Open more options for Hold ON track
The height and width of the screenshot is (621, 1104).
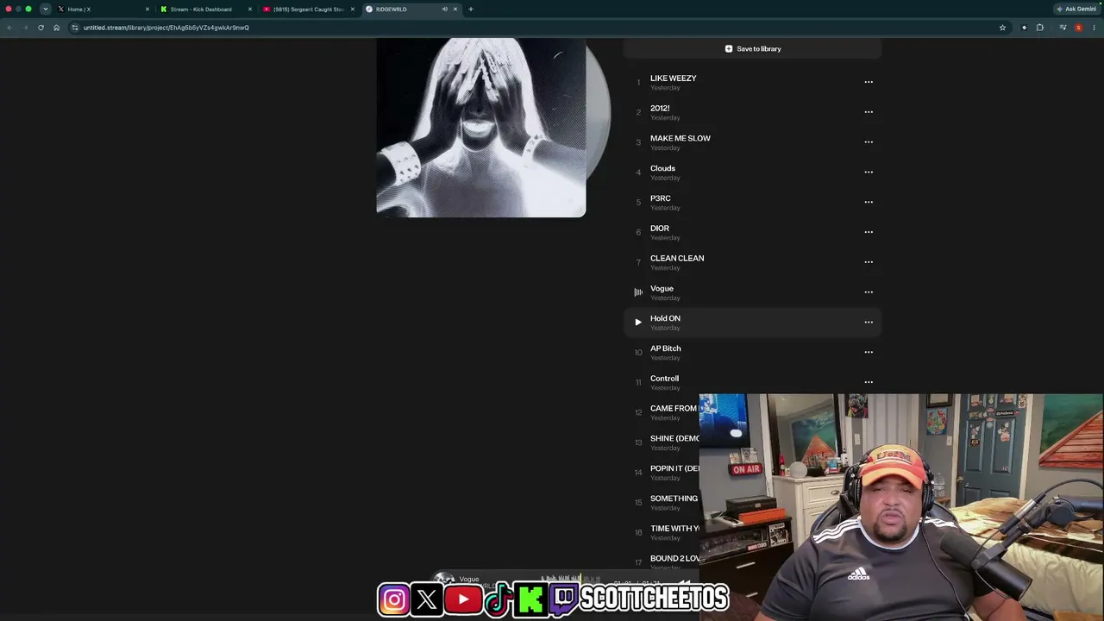(x=869, y=323)
